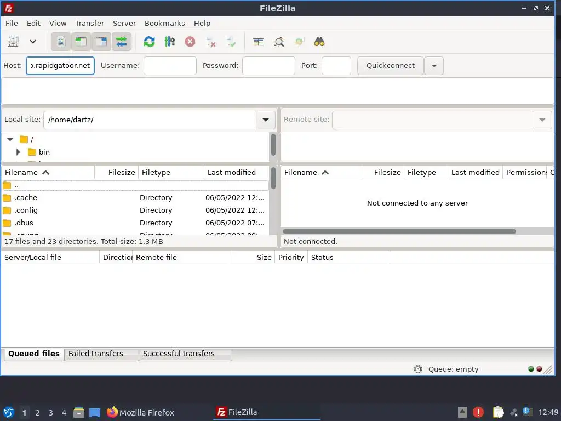Toggle directory comparison icon
The width and height of the screenshot is (561, 421).
point(279,42)
